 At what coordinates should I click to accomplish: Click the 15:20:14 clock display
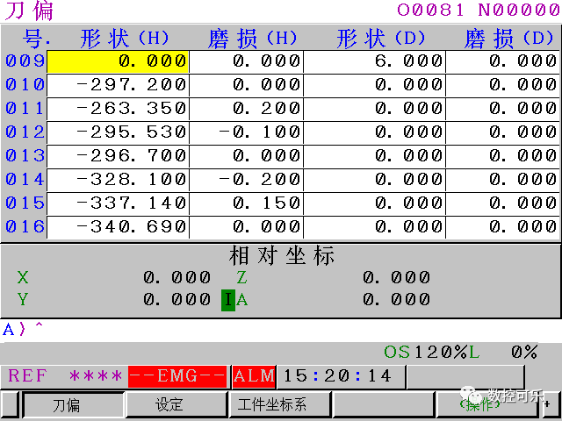[337, 376]
